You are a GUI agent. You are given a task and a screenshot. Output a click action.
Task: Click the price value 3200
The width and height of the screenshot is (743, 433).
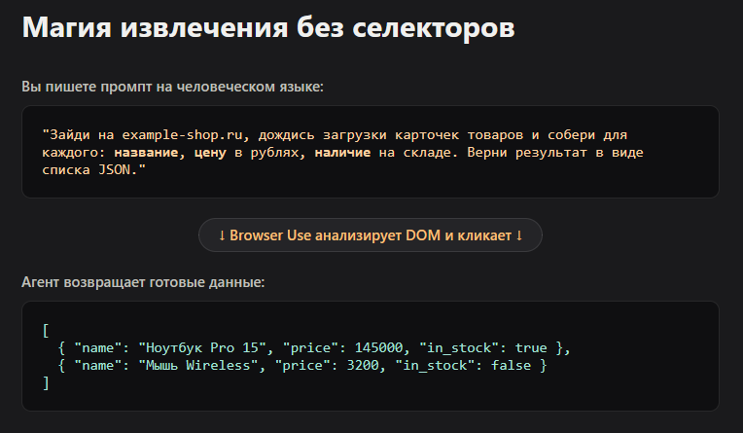(363, 365)
